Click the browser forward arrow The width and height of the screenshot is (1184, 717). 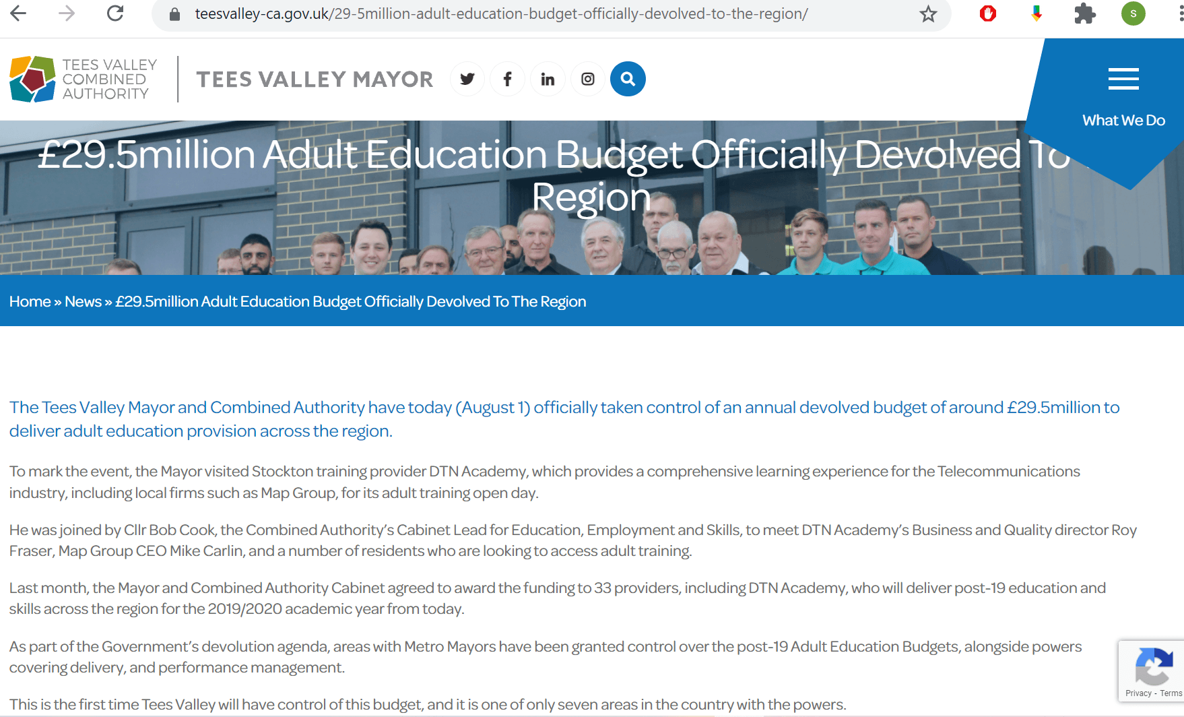67,13
